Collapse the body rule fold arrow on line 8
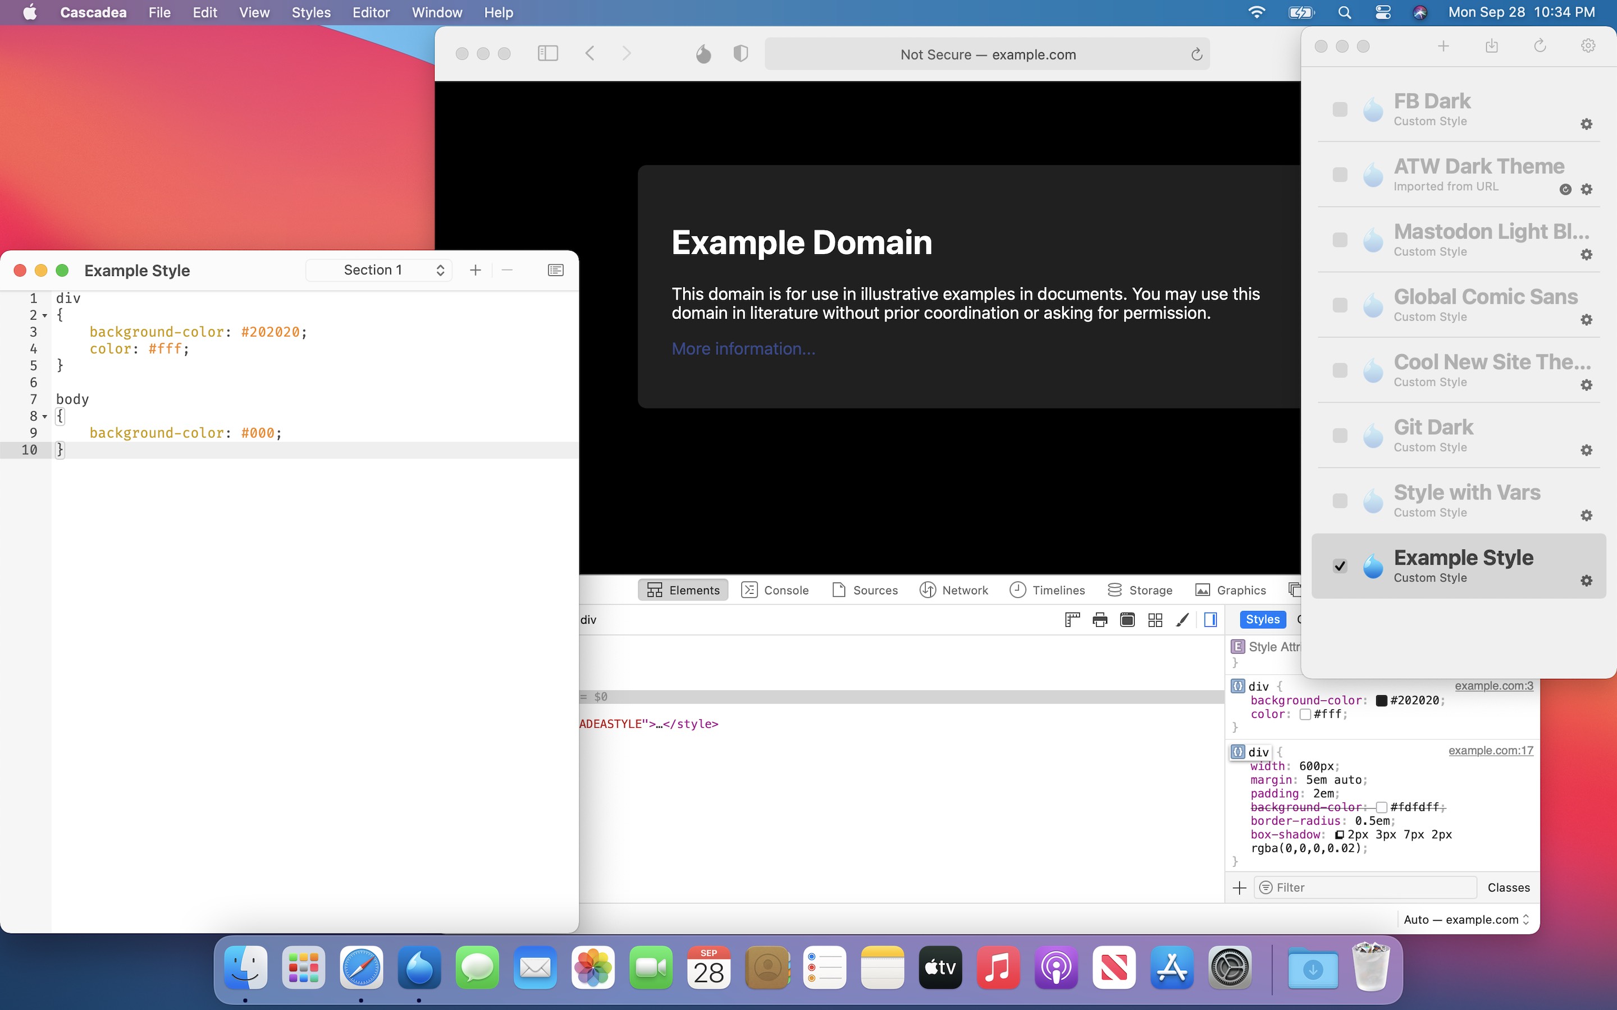Image resolution: width=1617 pixels, height=1010 pixels. pyautogui.click(x=45, y=417)
